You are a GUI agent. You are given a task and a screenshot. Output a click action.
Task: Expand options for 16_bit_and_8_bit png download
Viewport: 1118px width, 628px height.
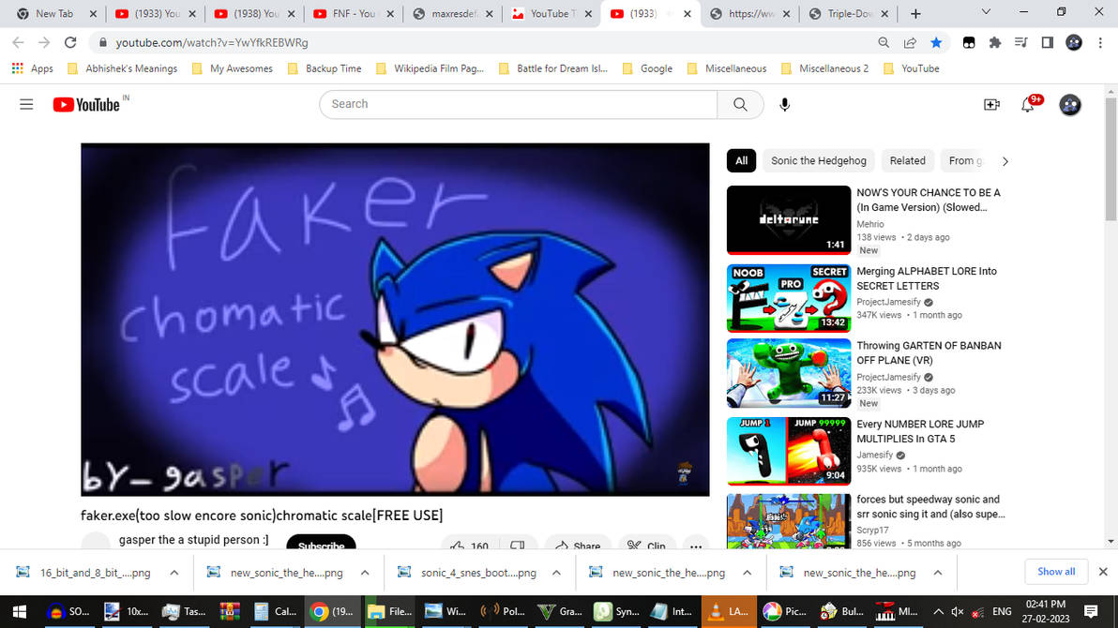[x=174, y=573]
